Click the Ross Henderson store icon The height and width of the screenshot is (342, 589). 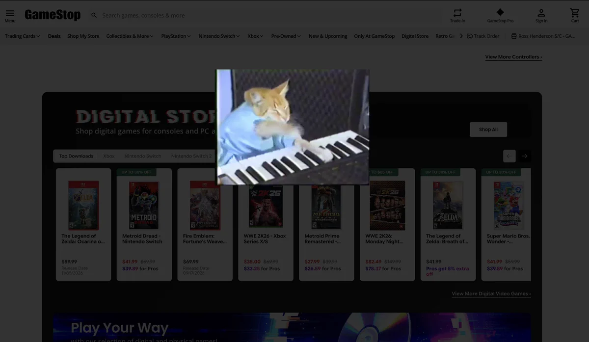tap(514, 36)
